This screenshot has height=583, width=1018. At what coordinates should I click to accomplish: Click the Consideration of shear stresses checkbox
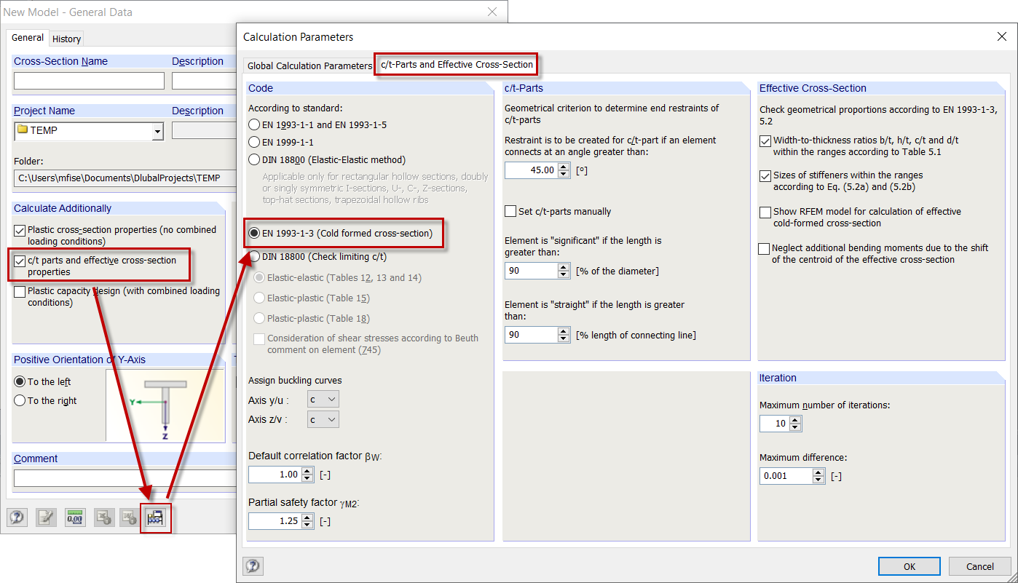point(259,338)
